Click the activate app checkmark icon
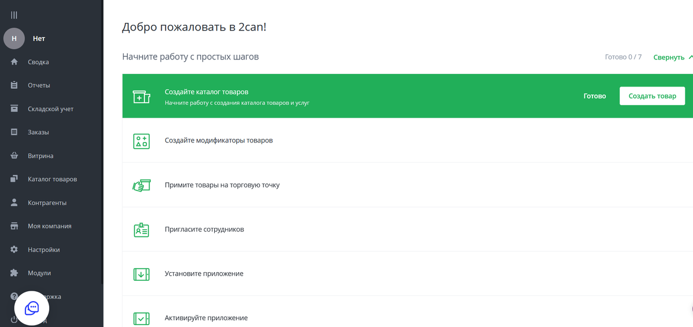Screen dimensions: 693x327 (141, 318)
